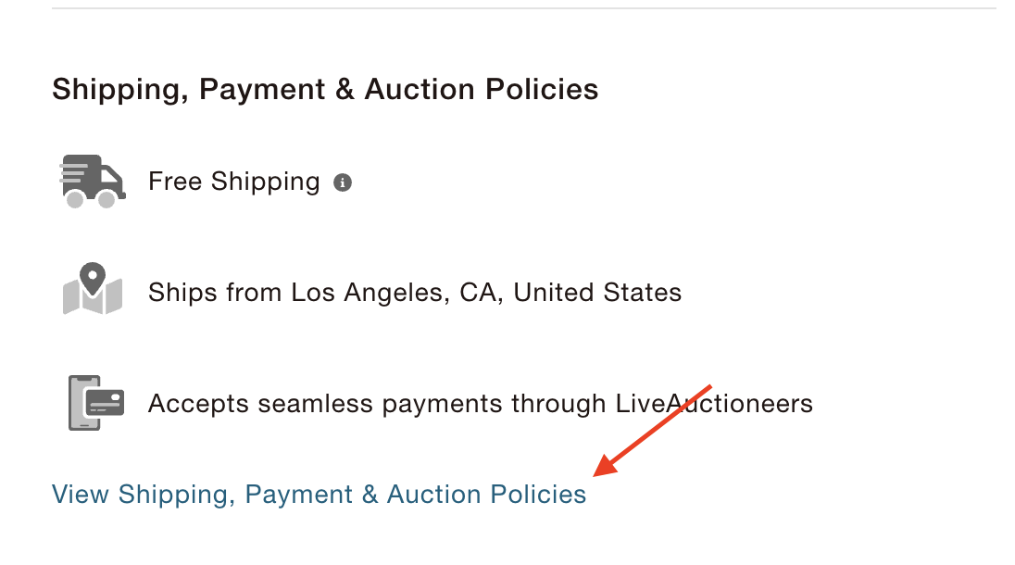Viewport: 1015px width, 565px height.
Task: Open View Shipping, Payment & Auction Policies link
Action: [x=319, y=495]
